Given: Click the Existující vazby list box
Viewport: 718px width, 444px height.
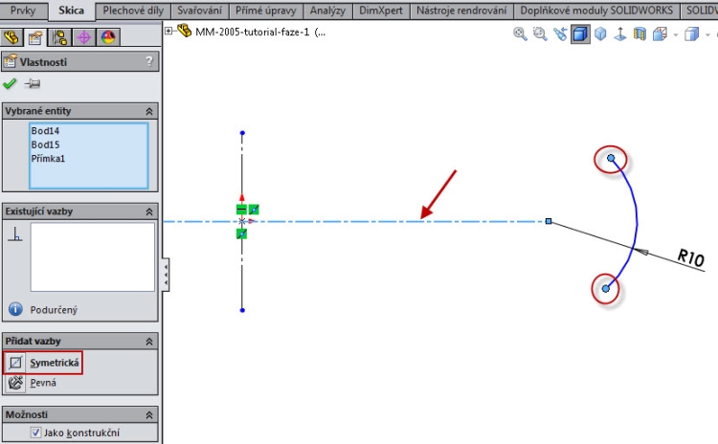Looking at the screenshot, I should [93, 256].
